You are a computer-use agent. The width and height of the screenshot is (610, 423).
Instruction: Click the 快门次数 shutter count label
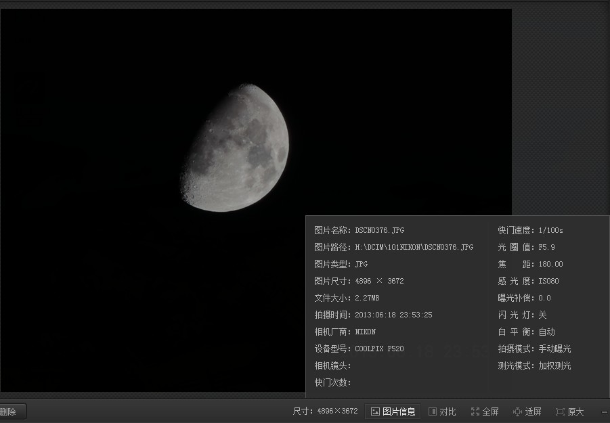coord(332,383)
